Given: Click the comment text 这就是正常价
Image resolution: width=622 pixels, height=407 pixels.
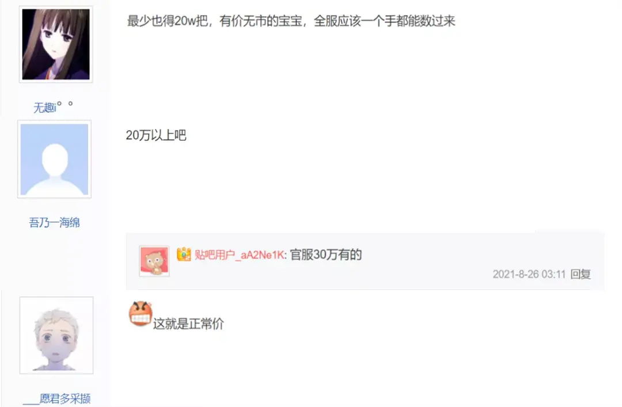Looking at the screenshot, I should [x=188, y=324].
